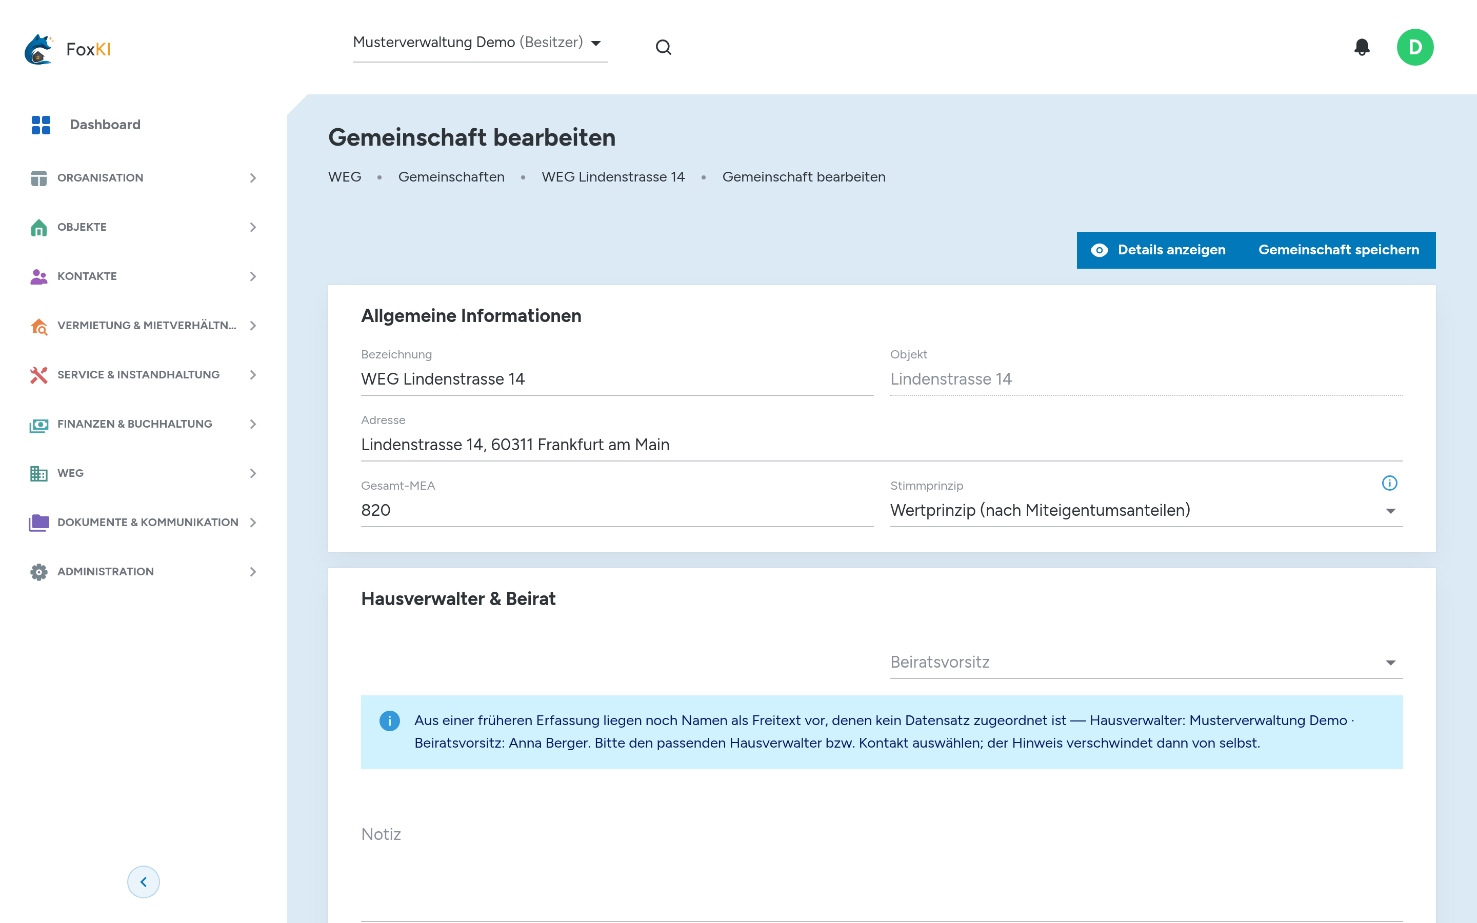This screenshot has width=1477, height=923.
Task: Expand the Objekte menu chevron
Action: tap(253, 227)
